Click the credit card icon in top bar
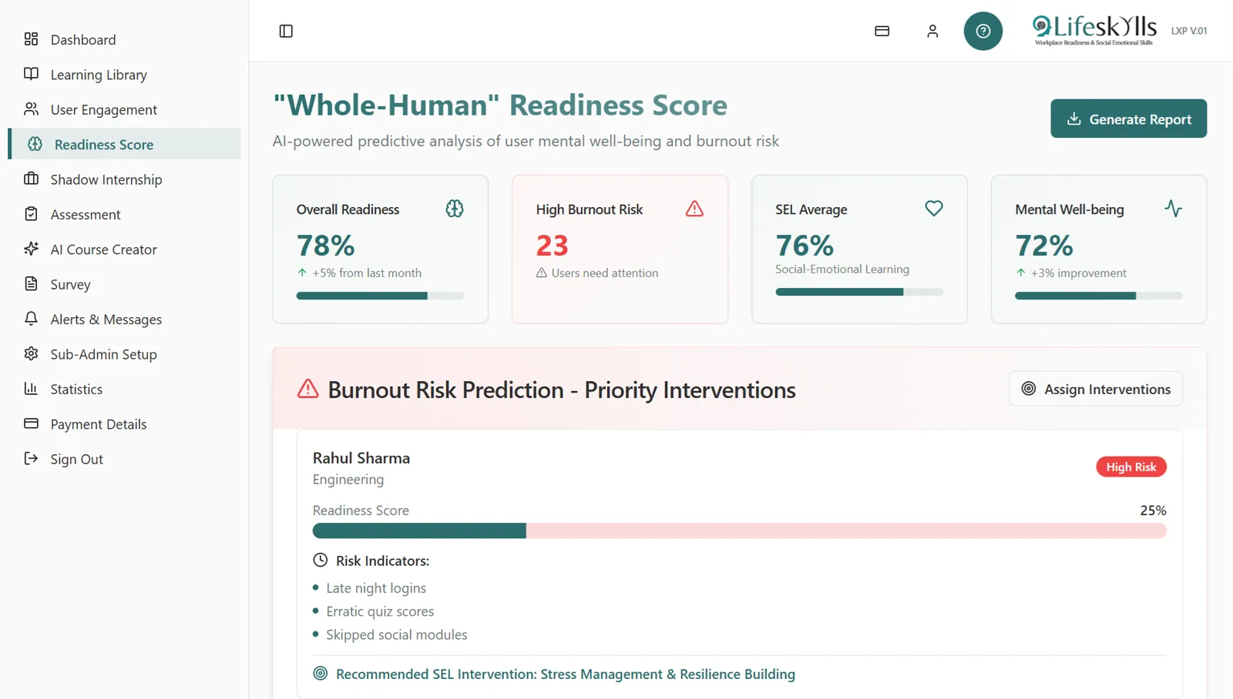Viewport: 1233px width, 699px height. tap(882, 31)
